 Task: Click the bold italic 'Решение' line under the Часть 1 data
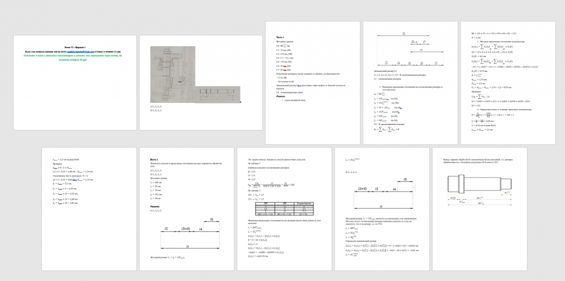click(281, 96)
